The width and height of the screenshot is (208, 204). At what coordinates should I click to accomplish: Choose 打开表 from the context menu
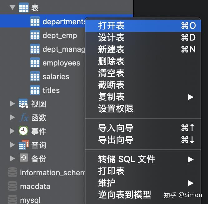tap(111, 26)
